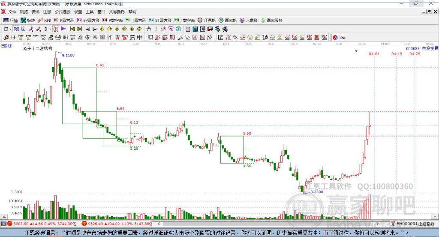Open the small black chart dropdown triangle

click(x=356, y=51)
